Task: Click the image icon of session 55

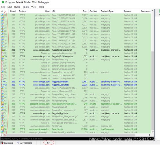Action: [2, 126]
